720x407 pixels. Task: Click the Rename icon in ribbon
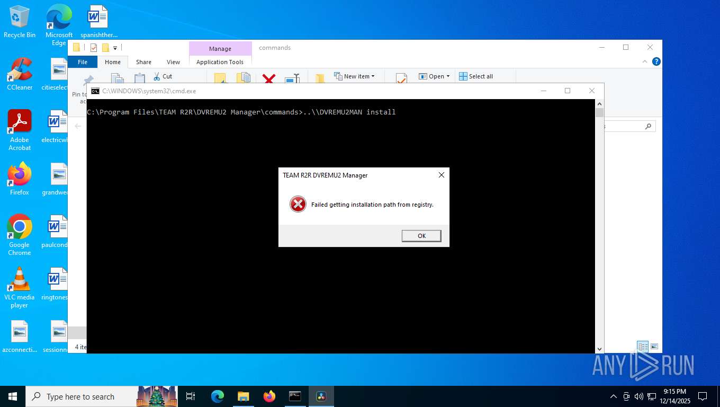coord(292,78)
